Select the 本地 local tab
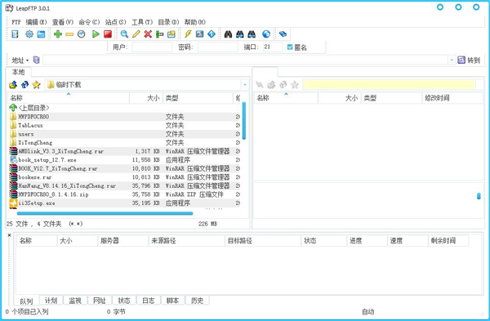This screenshot has height=321, width=490. (x=18, y=72)
